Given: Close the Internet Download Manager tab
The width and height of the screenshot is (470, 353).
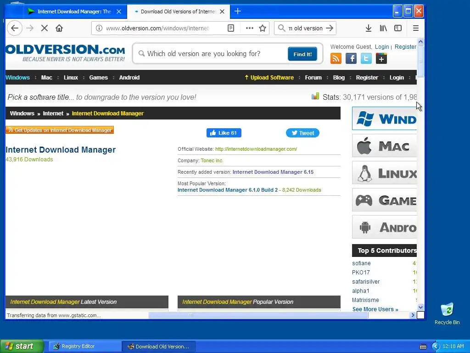Looking at the screenshot, I should 119,11.
